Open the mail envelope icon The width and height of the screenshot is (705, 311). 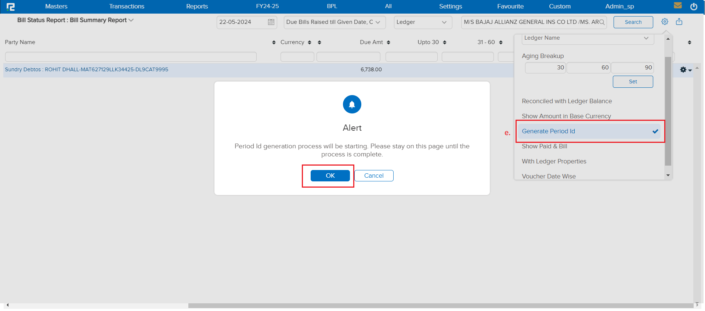[x=678, y=6]
